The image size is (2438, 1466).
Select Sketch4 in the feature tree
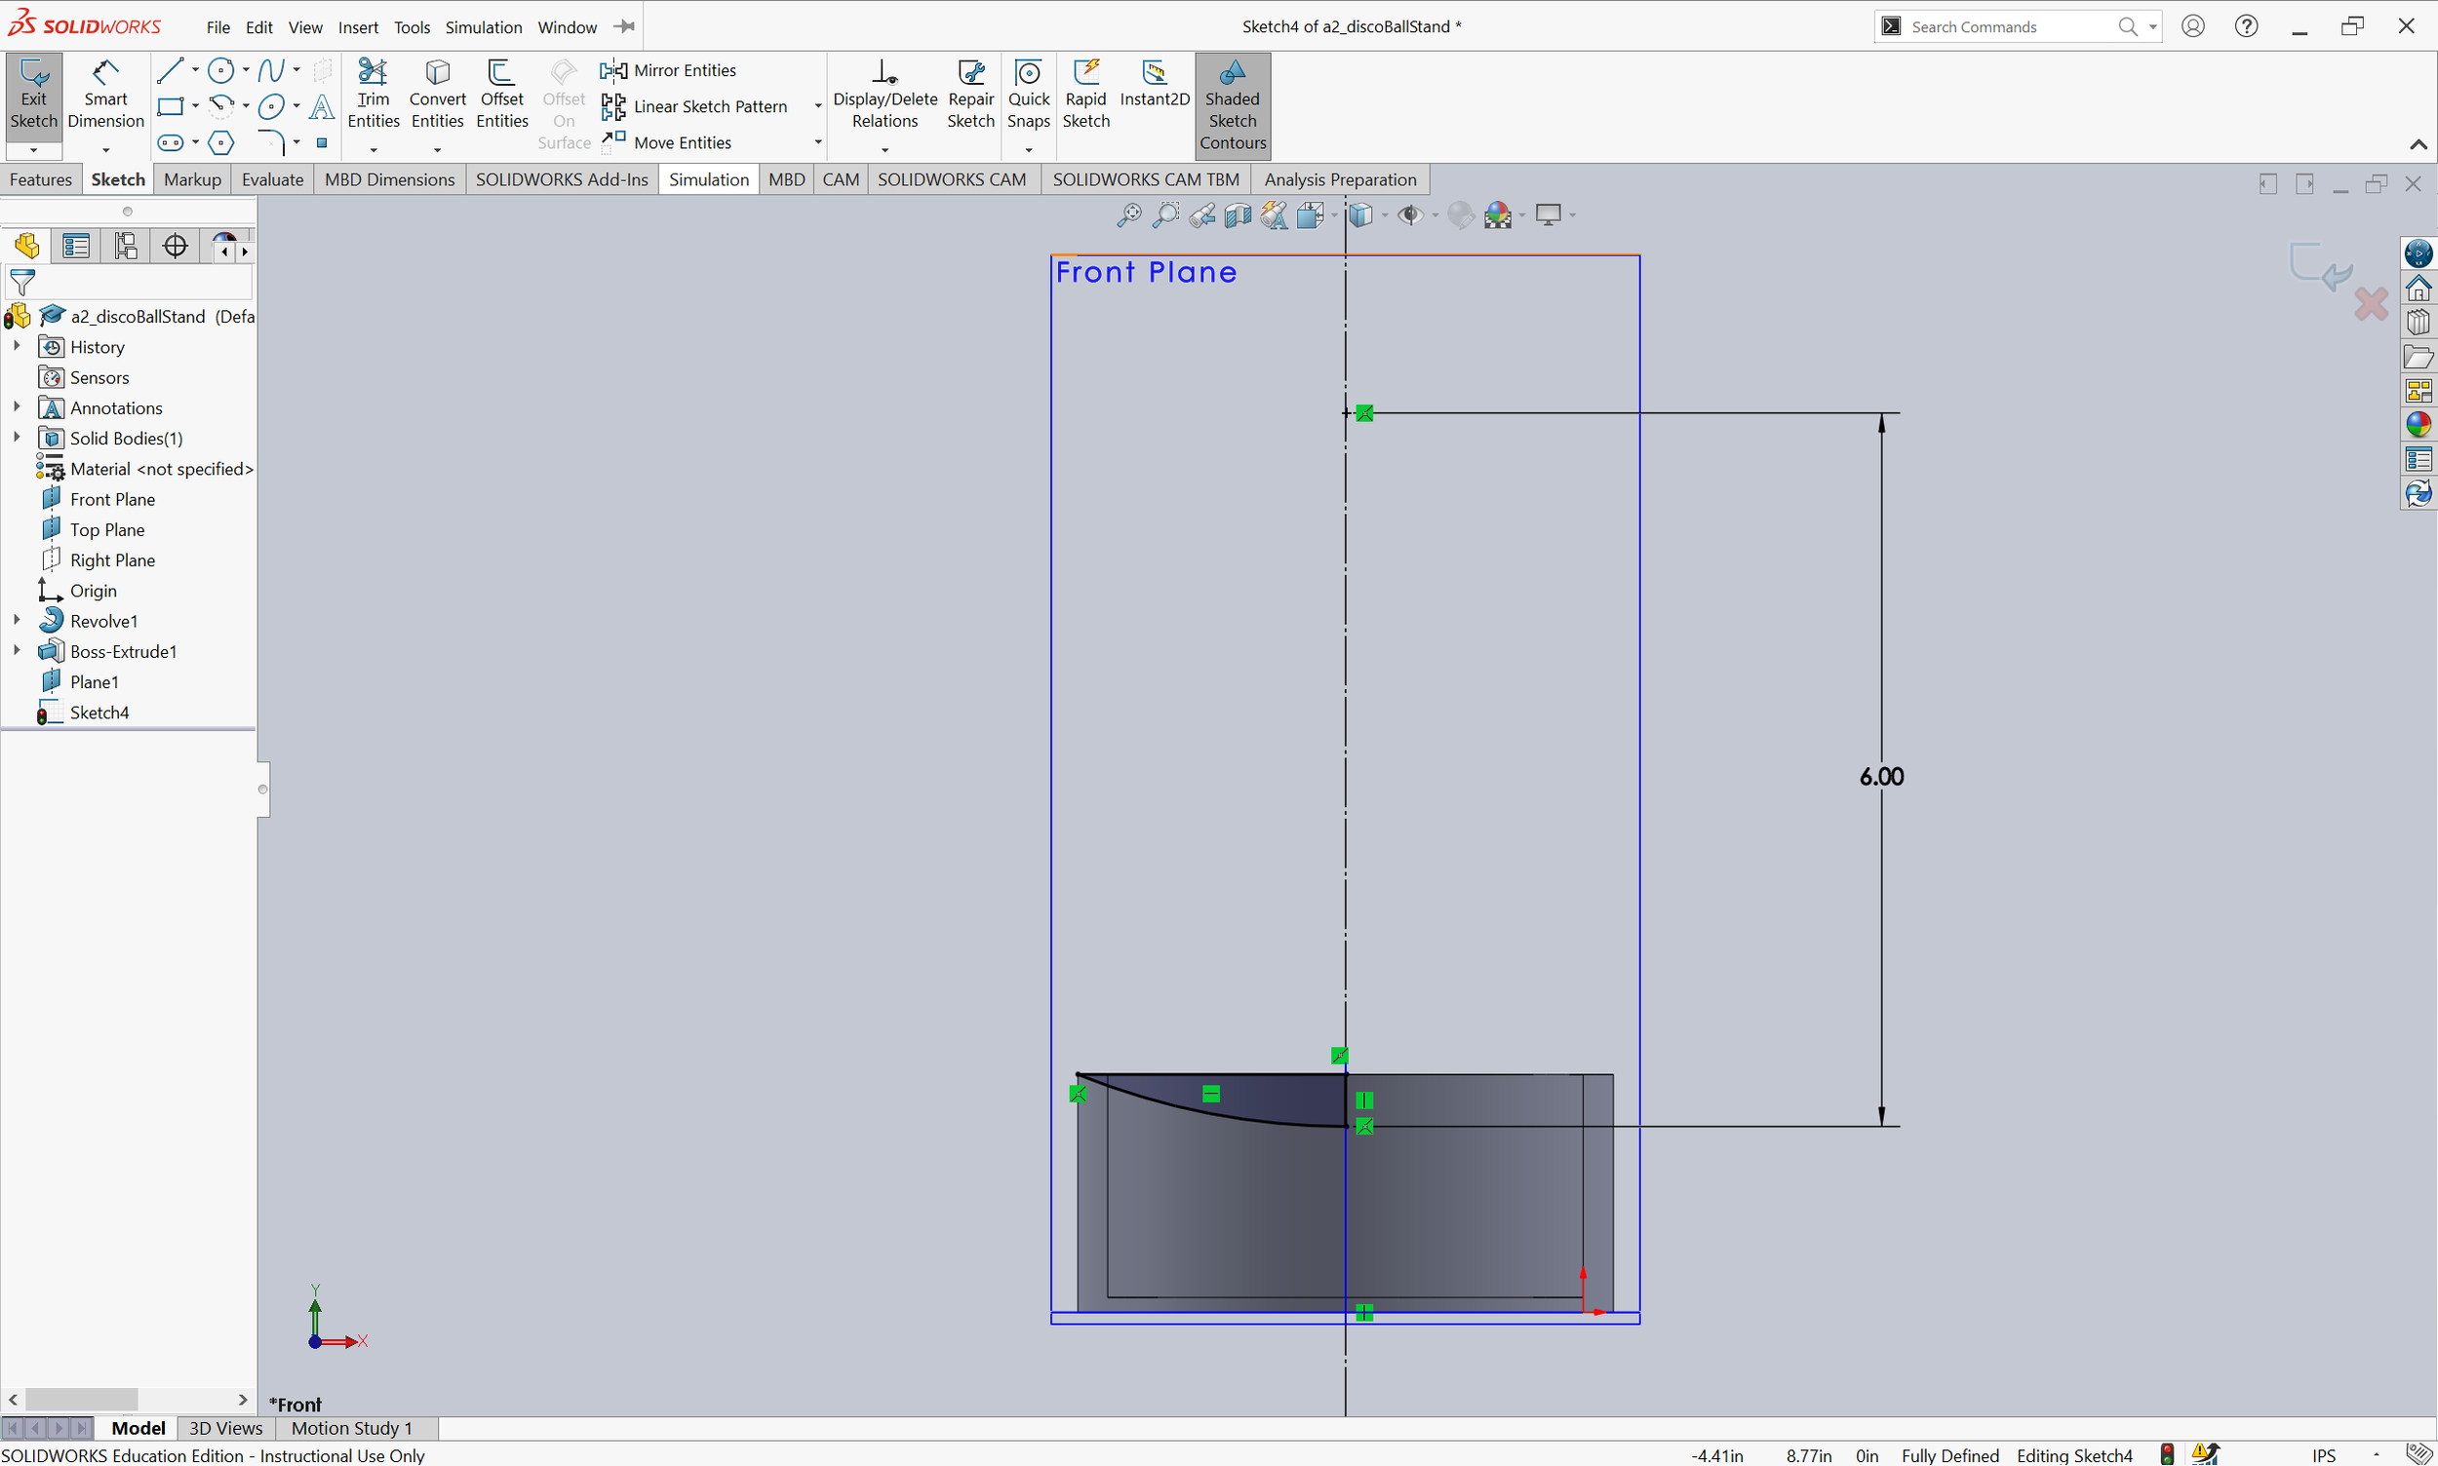coord(98,713)
